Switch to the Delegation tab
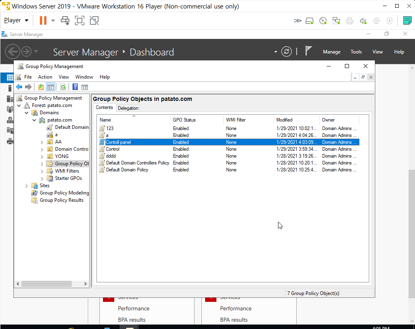415x329 pixels. click(128, 108)
